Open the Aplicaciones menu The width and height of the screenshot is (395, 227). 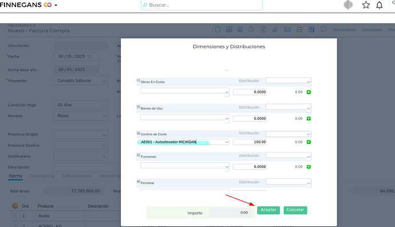[x=372, y=30]
